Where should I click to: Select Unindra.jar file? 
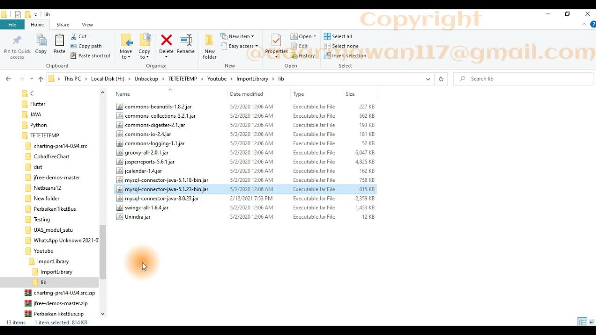coord(137,217)
